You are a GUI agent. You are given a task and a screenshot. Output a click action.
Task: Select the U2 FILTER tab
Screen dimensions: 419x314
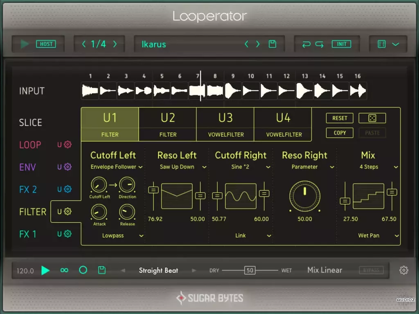(167, 124)
